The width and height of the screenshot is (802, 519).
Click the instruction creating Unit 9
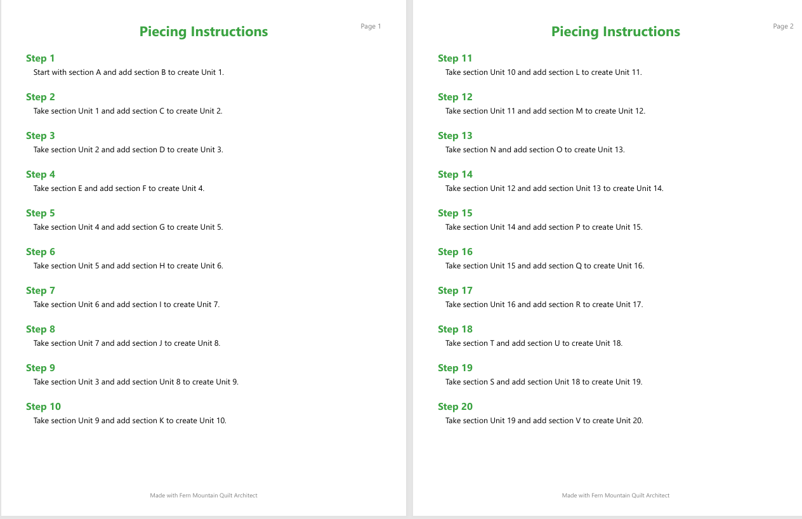[x=136, y=382]
